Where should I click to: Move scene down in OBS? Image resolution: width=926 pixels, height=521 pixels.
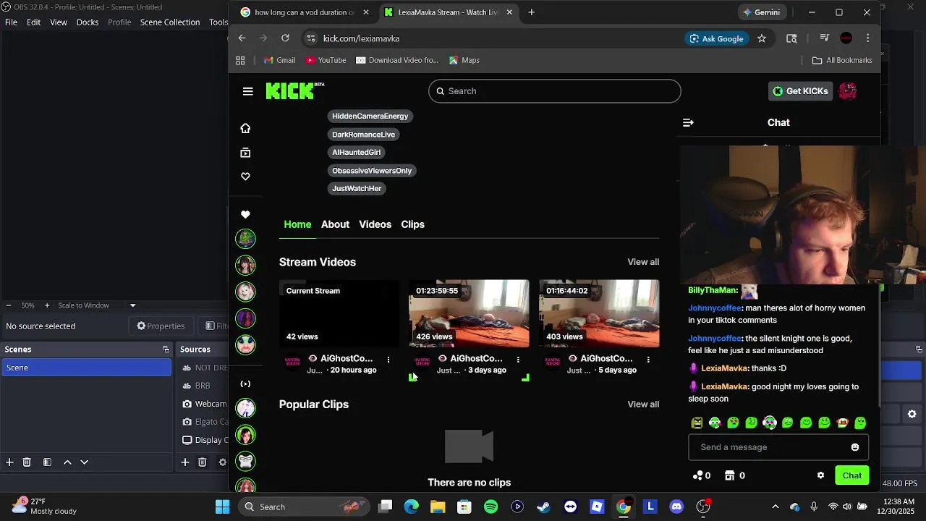[84, 462]
